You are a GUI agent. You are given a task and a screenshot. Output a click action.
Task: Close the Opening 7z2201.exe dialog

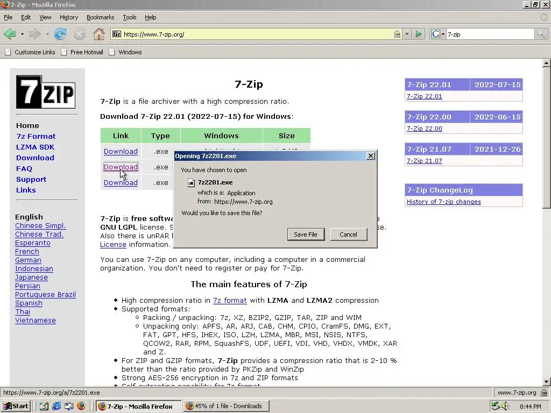click(370, 156)
